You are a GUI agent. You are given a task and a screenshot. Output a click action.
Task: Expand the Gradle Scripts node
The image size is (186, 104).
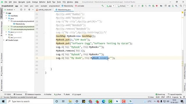4,40
